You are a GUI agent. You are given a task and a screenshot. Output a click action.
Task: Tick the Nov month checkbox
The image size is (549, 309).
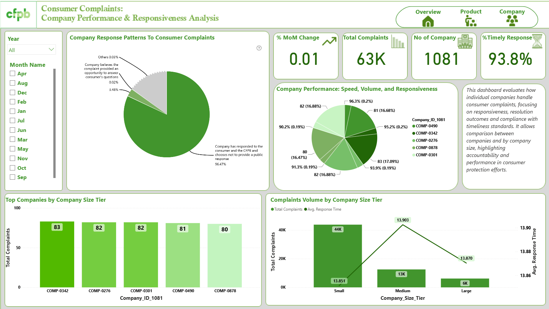pos(13,158)
